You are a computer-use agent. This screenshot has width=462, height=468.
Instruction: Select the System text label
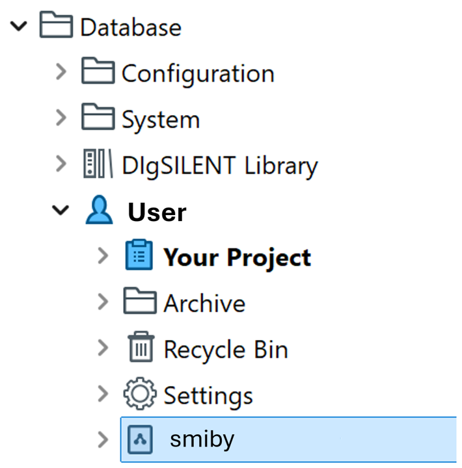click(161, 120)
